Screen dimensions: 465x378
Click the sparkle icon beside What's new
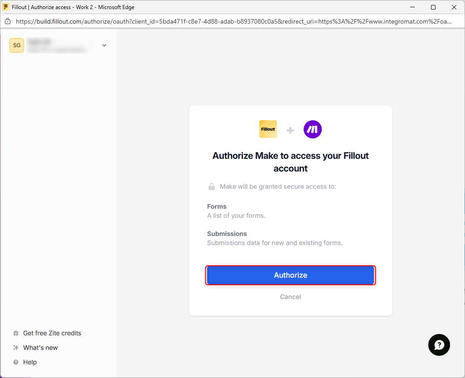[x=16, y=348]
